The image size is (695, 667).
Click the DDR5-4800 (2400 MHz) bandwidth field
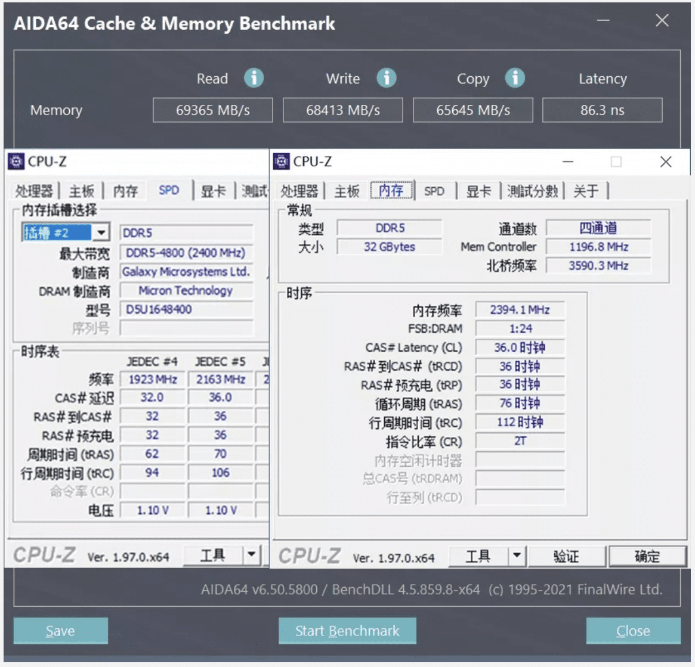point(186,253)
